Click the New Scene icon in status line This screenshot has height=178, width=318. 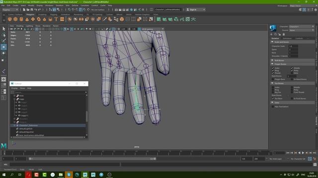point(24,10)
